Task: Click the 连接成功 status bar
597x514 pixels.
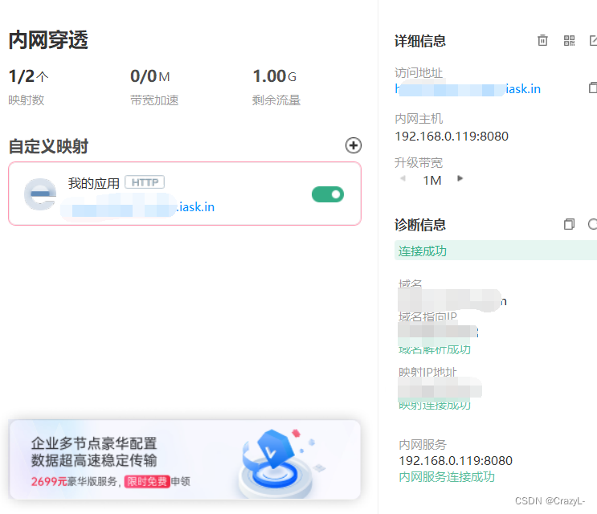Action: pyautogui.click(x=495, y=251)
